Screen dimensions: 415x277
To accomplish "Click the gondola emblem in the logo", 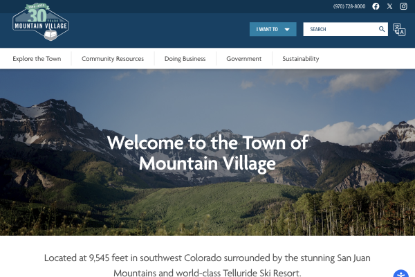I will (50, 35).
